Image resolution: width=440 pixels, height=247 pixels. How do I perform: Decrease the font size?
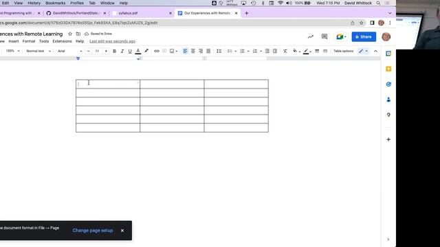click(x=89, y=51)
